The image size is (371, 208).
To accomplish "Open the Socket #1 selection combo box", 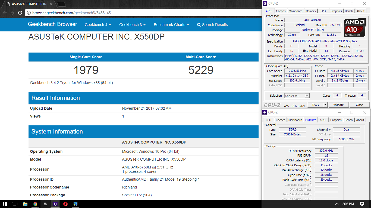I will [297, 96].
